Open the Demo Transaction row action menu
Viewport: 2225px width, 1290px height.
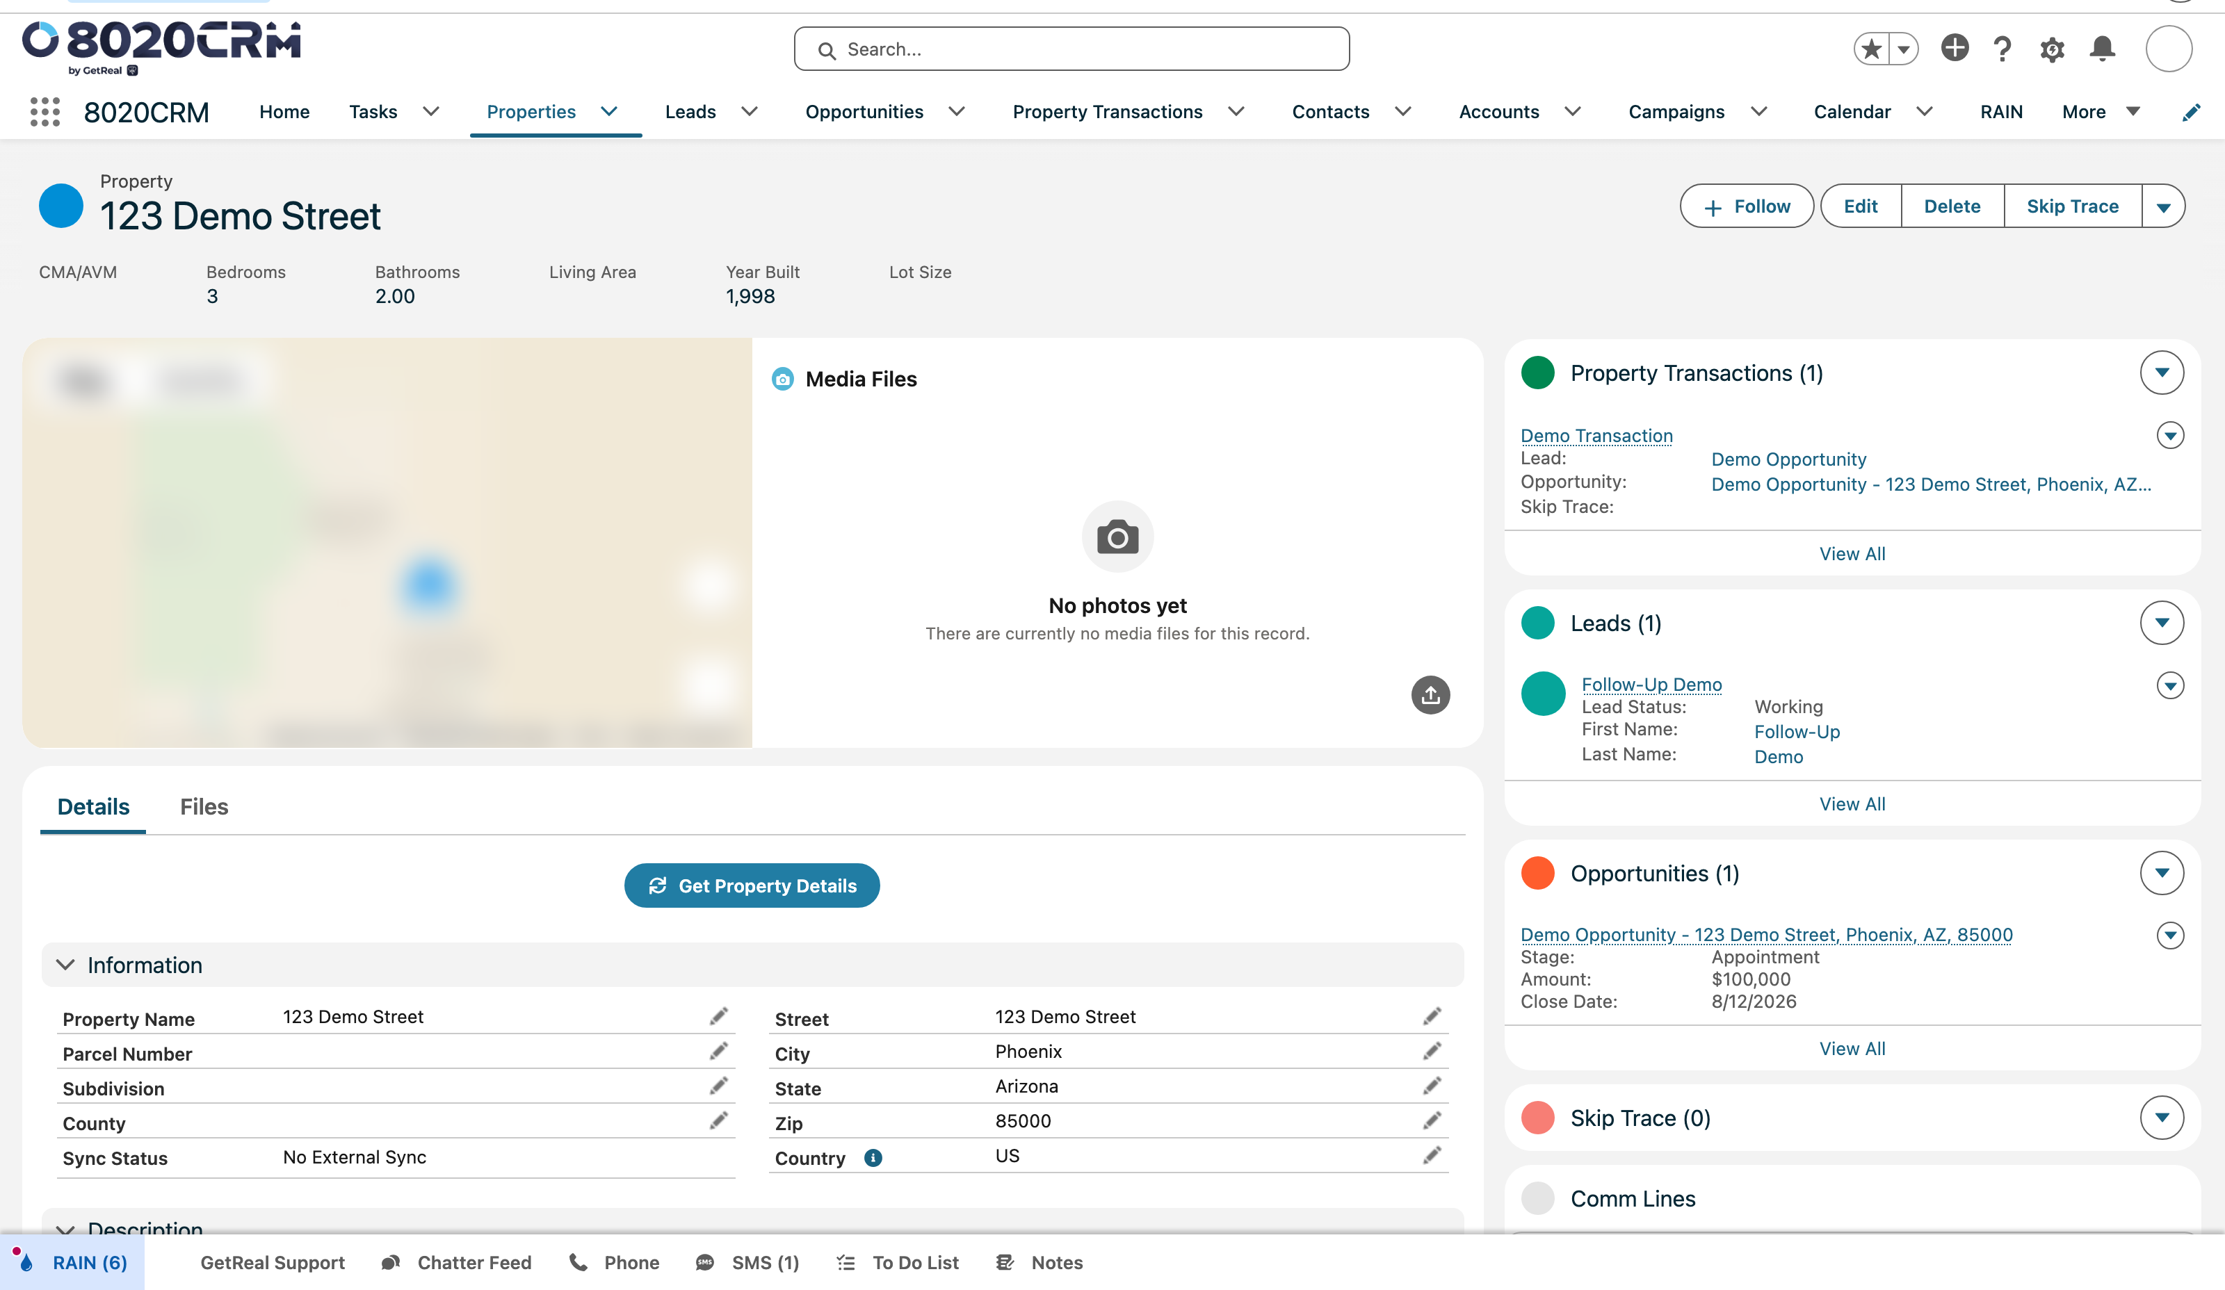click(2170, 435)
